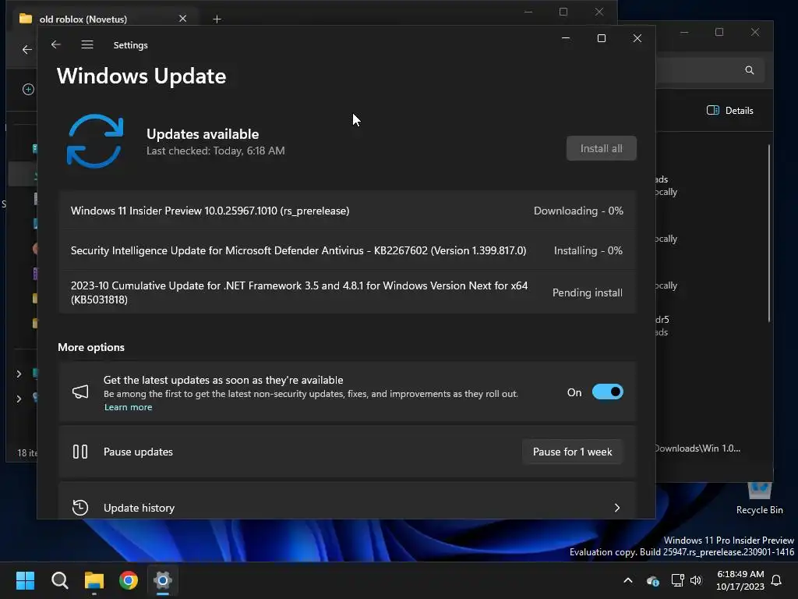The width and height of the screenshot is (798, 599).
Task: Maximize the Settings window
Action: point(601,38)
